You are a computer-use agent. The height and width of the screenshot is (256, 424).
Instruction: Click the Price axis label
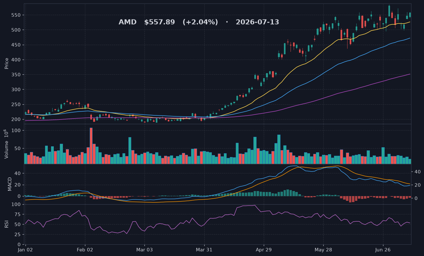coord(7,63)
